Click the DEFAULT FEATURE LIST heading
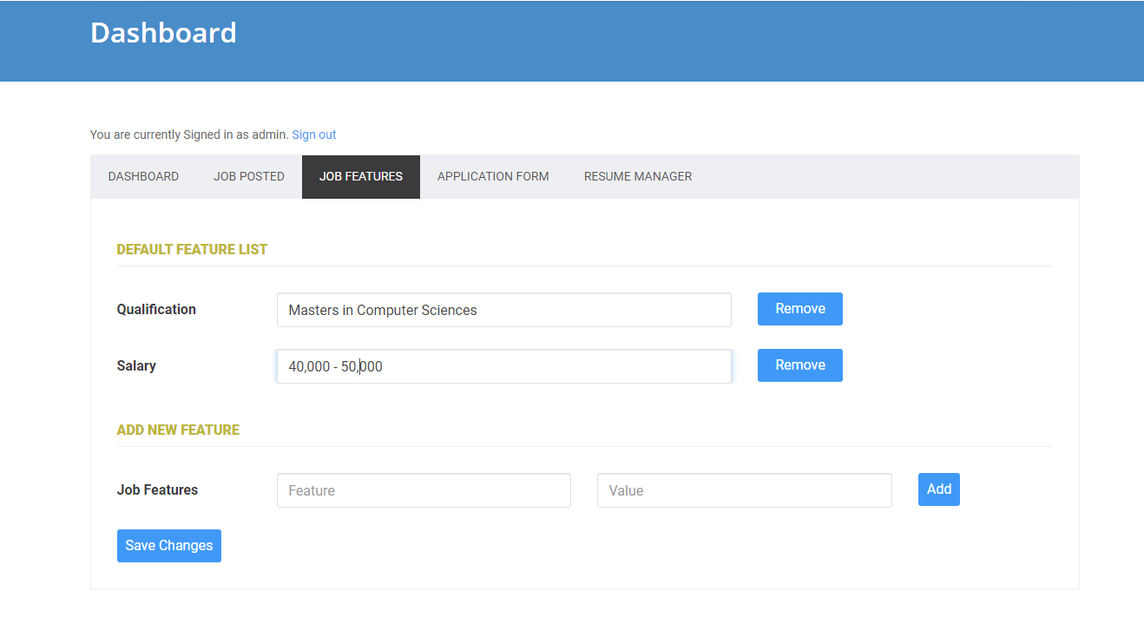The width and height of the screenshot is (1144, 624). (x=192, y=249)
